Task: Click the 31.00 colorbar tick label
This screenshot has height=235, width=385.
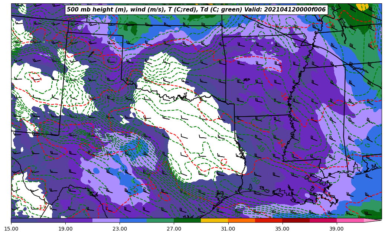Action: pos(228,229)
